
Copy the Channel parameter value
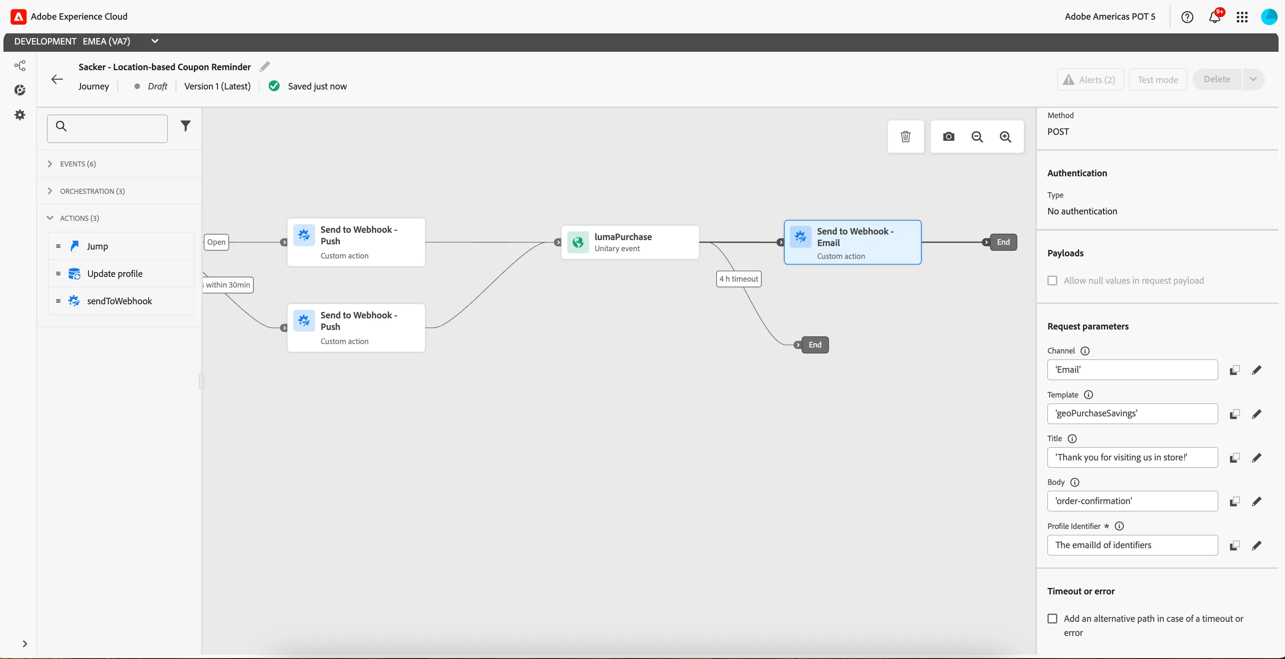coord(1234,370)
